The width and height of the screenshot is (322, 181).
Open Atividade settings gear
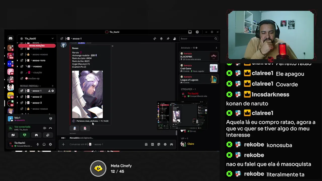click(x=196, y=48)
